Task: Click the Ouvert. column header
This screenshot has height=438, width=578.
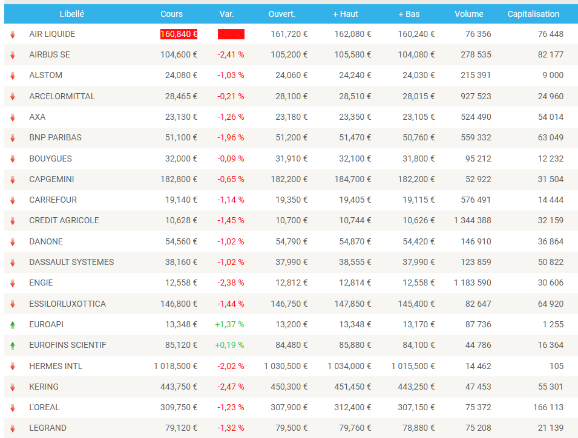Action: pos(281,14)
